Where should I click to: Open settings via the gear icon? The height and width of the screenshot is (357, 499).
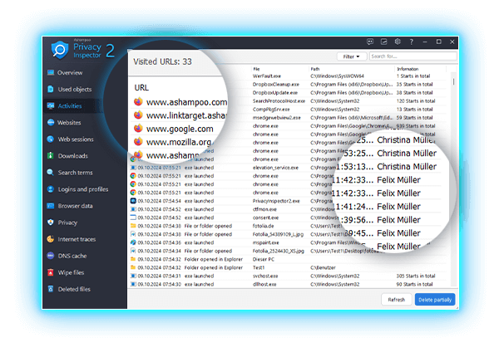(398, 42)
